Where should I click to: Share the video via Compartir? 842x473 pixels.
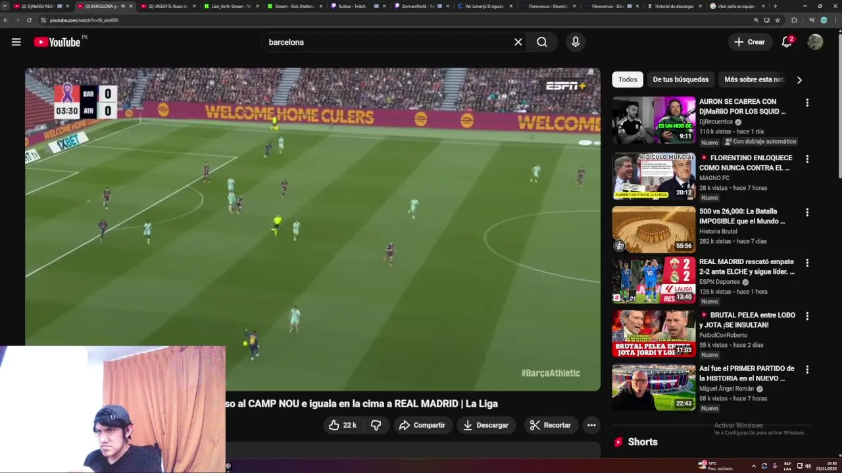click(422, 425)
